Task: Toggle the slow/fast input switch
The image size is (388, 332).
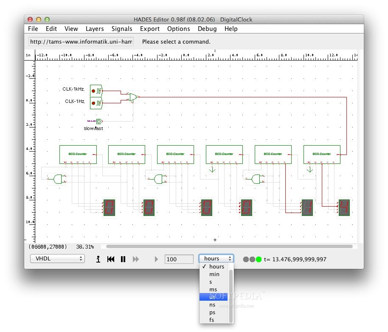Action: tap(99, 121)
